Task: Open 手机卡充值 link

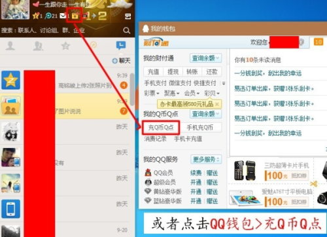Action: pyautogui.click(x=188, y=139)
